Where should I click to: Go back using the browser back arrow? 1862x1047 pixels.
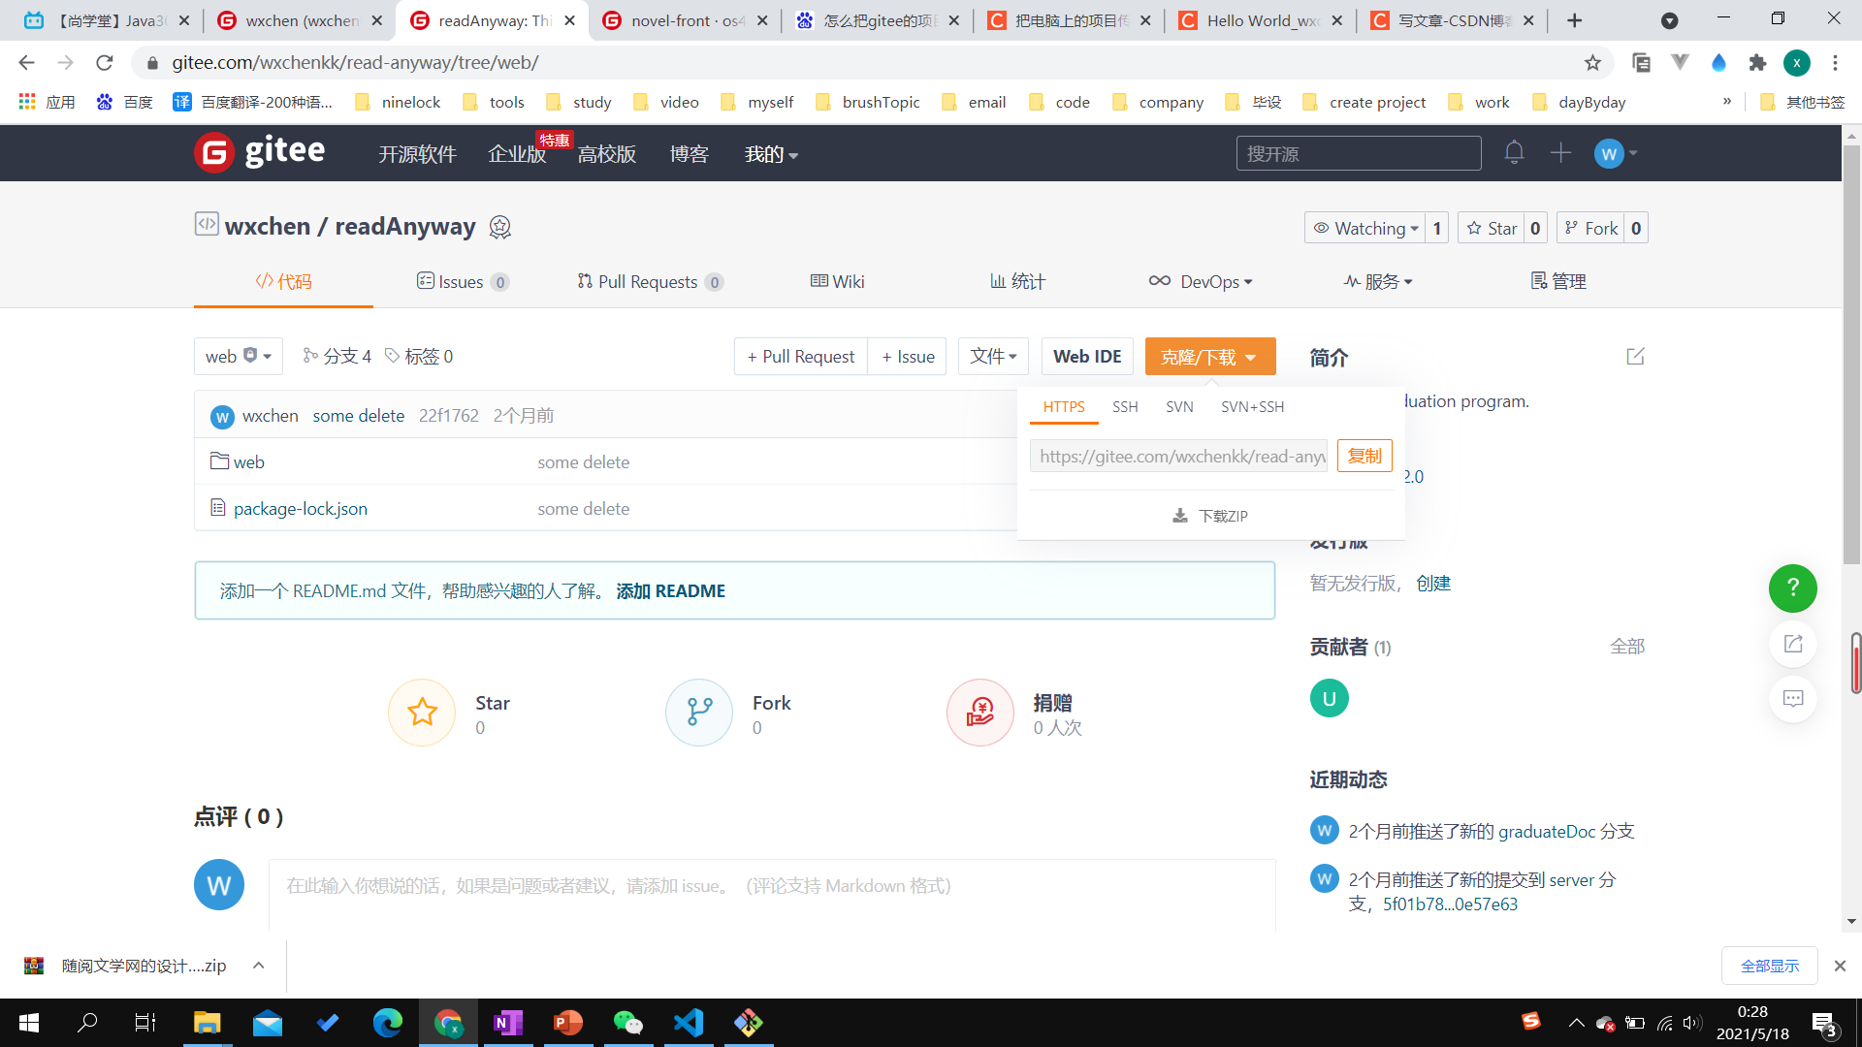pyautogui.click(x=27, y=62)
